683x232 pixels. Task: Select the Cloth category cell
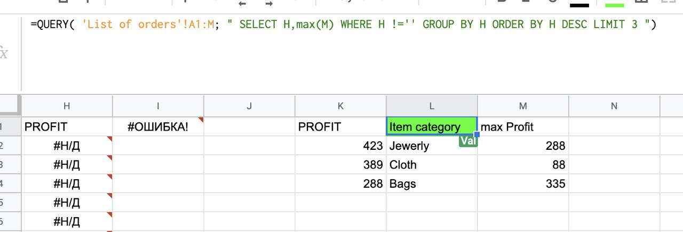tap(432, 165)
